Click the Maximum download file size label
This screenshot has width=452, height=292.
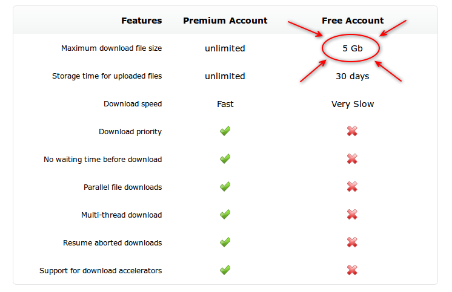(111, 48)
